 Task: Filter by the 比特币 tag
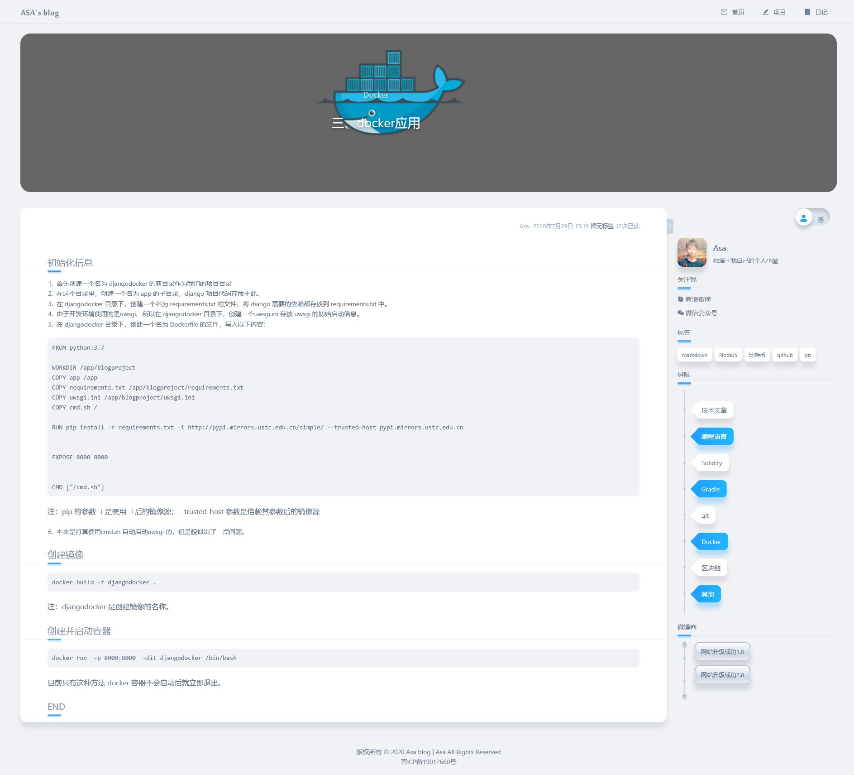coord(757,355)
